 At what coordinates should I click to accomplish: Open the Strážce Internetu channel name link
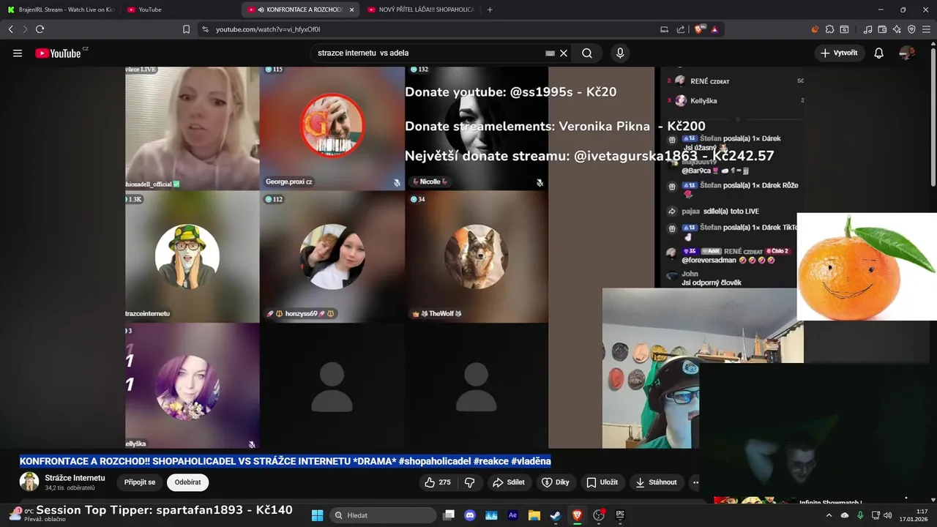(75, 478)
